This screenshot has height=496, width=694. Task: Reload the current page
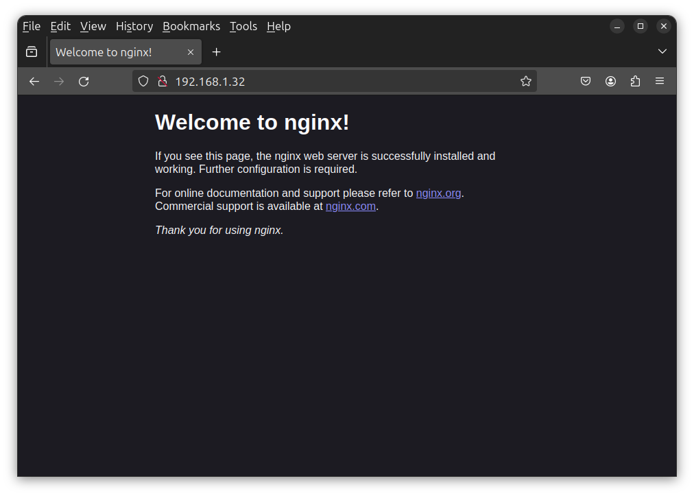click(x=84, y=82)
